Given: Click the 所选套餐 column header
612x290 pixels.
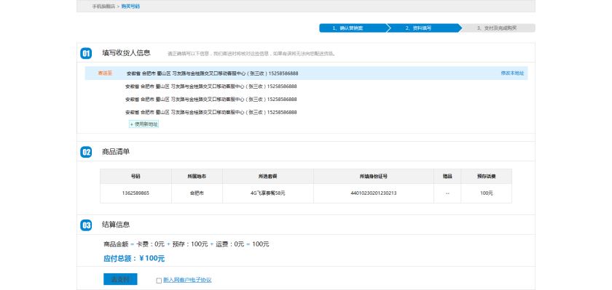Looking at the screenshot, I should click(268, 177).
